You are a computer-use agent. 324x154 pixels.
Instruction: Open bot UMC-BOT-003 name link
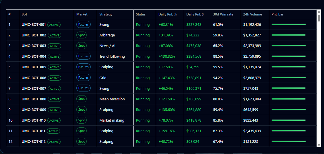pyautogui.click(x=34, y=46)
